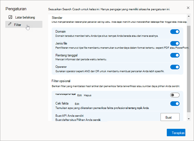
Task: Click the vertical scrollbar thumb
Action: point(189,69)
